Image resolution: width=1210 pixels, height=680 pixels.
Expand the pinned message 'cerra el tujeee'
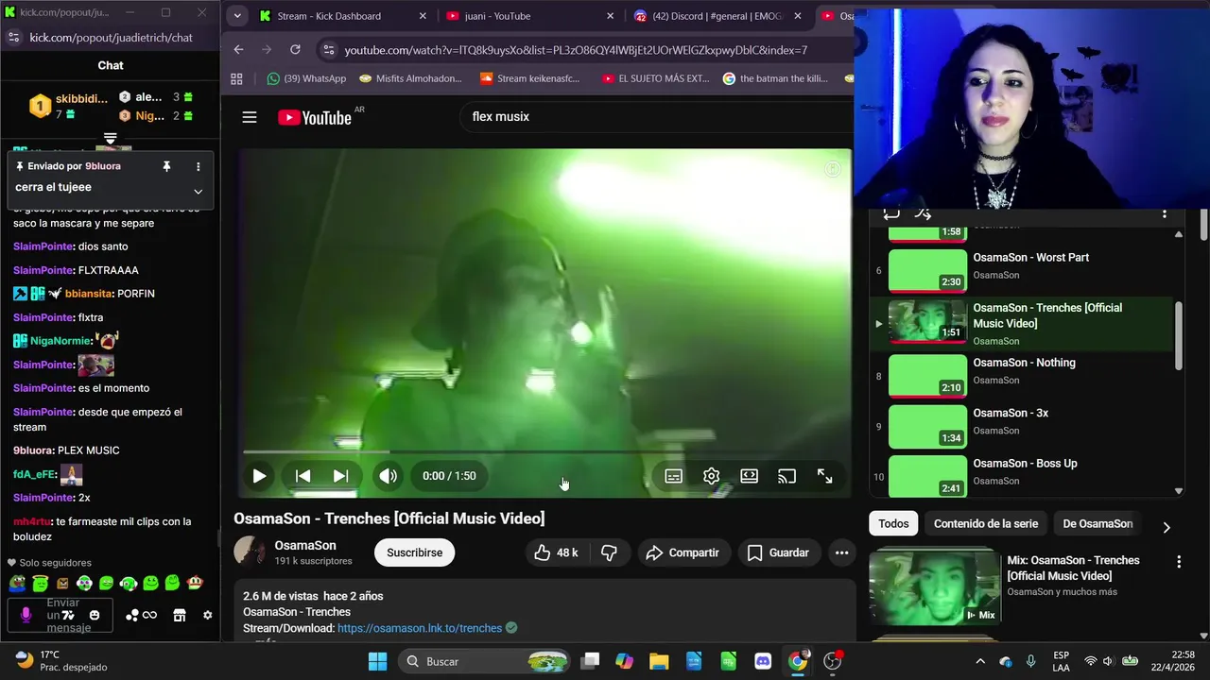(198, 191)
